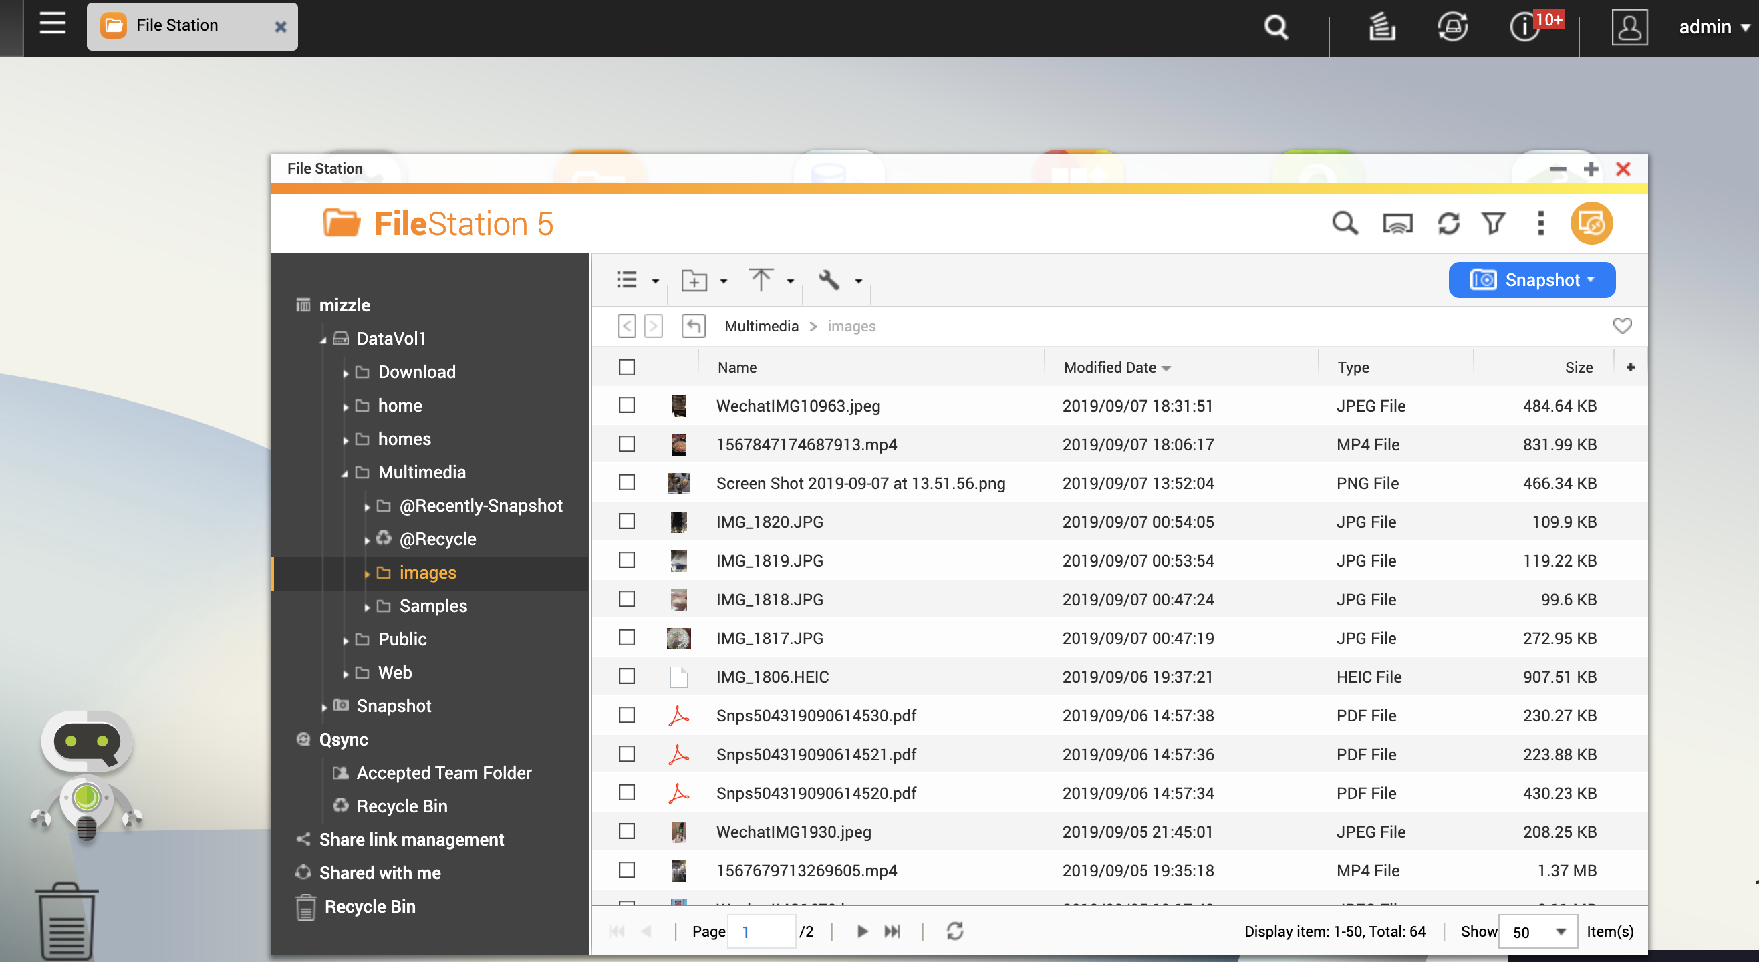This screenshot has height=962, width=1759.
Task: Check the box for IMG_1820.JPG
Action: (x=627, y=522)
